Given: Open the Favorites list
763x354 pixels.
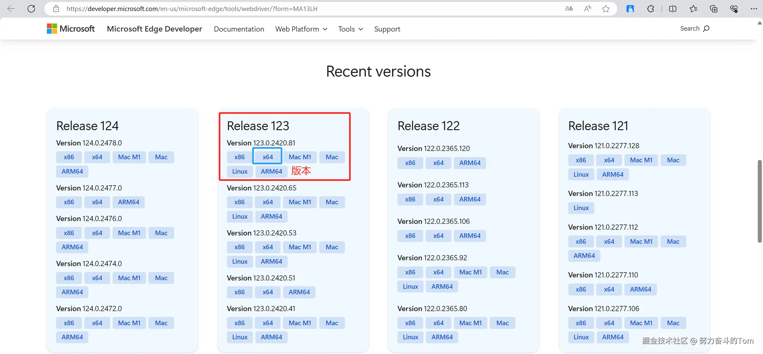Looking at the screenshot, I should (693, 9).
